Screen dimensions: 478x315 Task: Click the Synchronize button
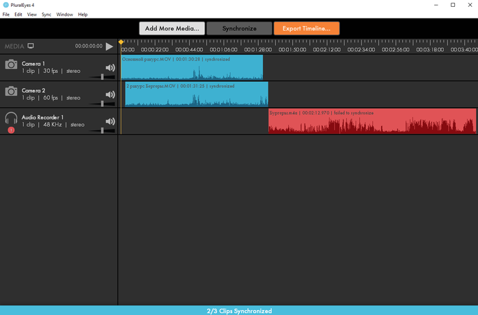pos(239,29)
